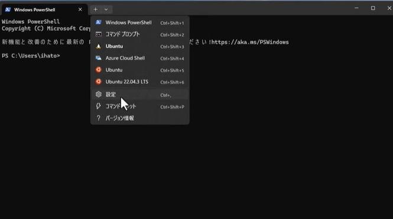Click the Linux penguin icon beside Ubuntu
This screenshot has height=219, width=393.
(x=99, y=46)
